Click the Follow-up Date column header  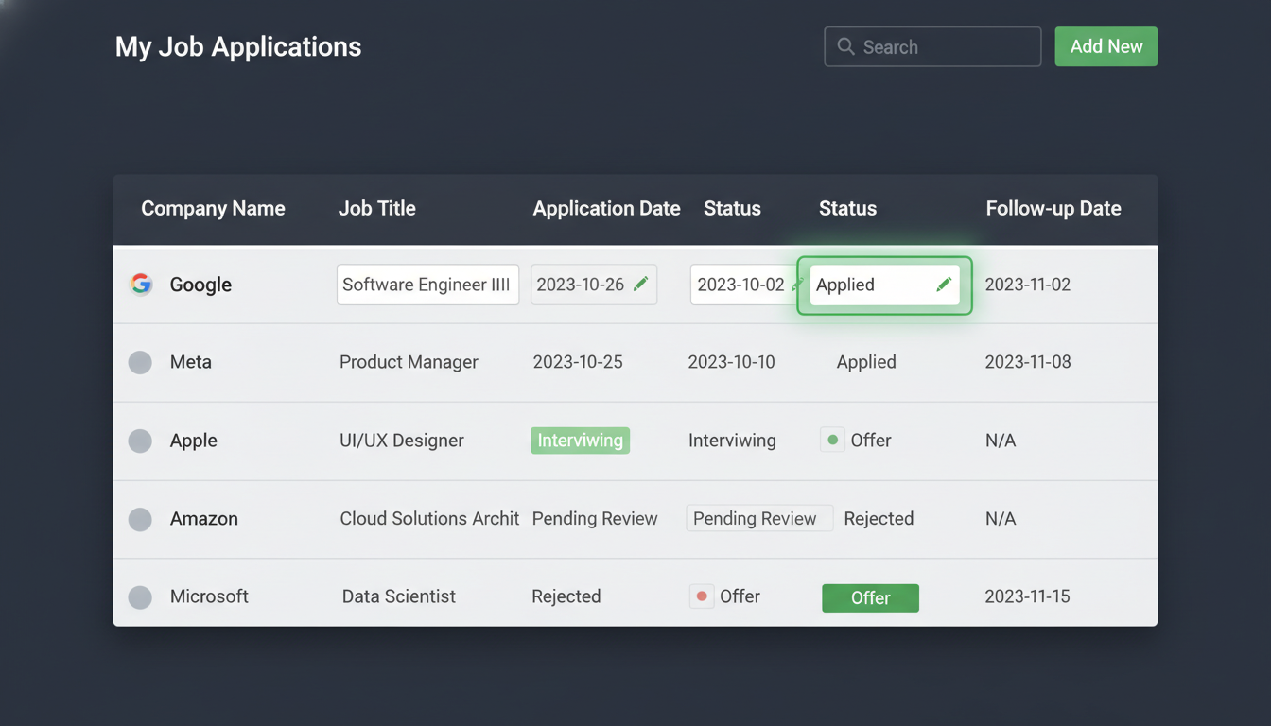pos(1053,208)
